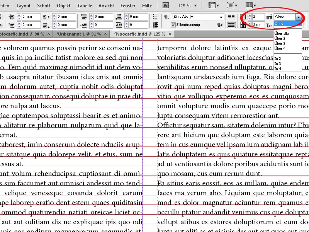Click the right indent 0 mm field

(x=66, y=17)
